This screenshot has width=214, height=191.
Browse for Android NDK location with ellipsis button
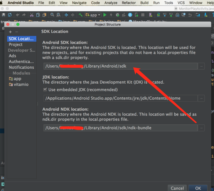pos(201,128)
